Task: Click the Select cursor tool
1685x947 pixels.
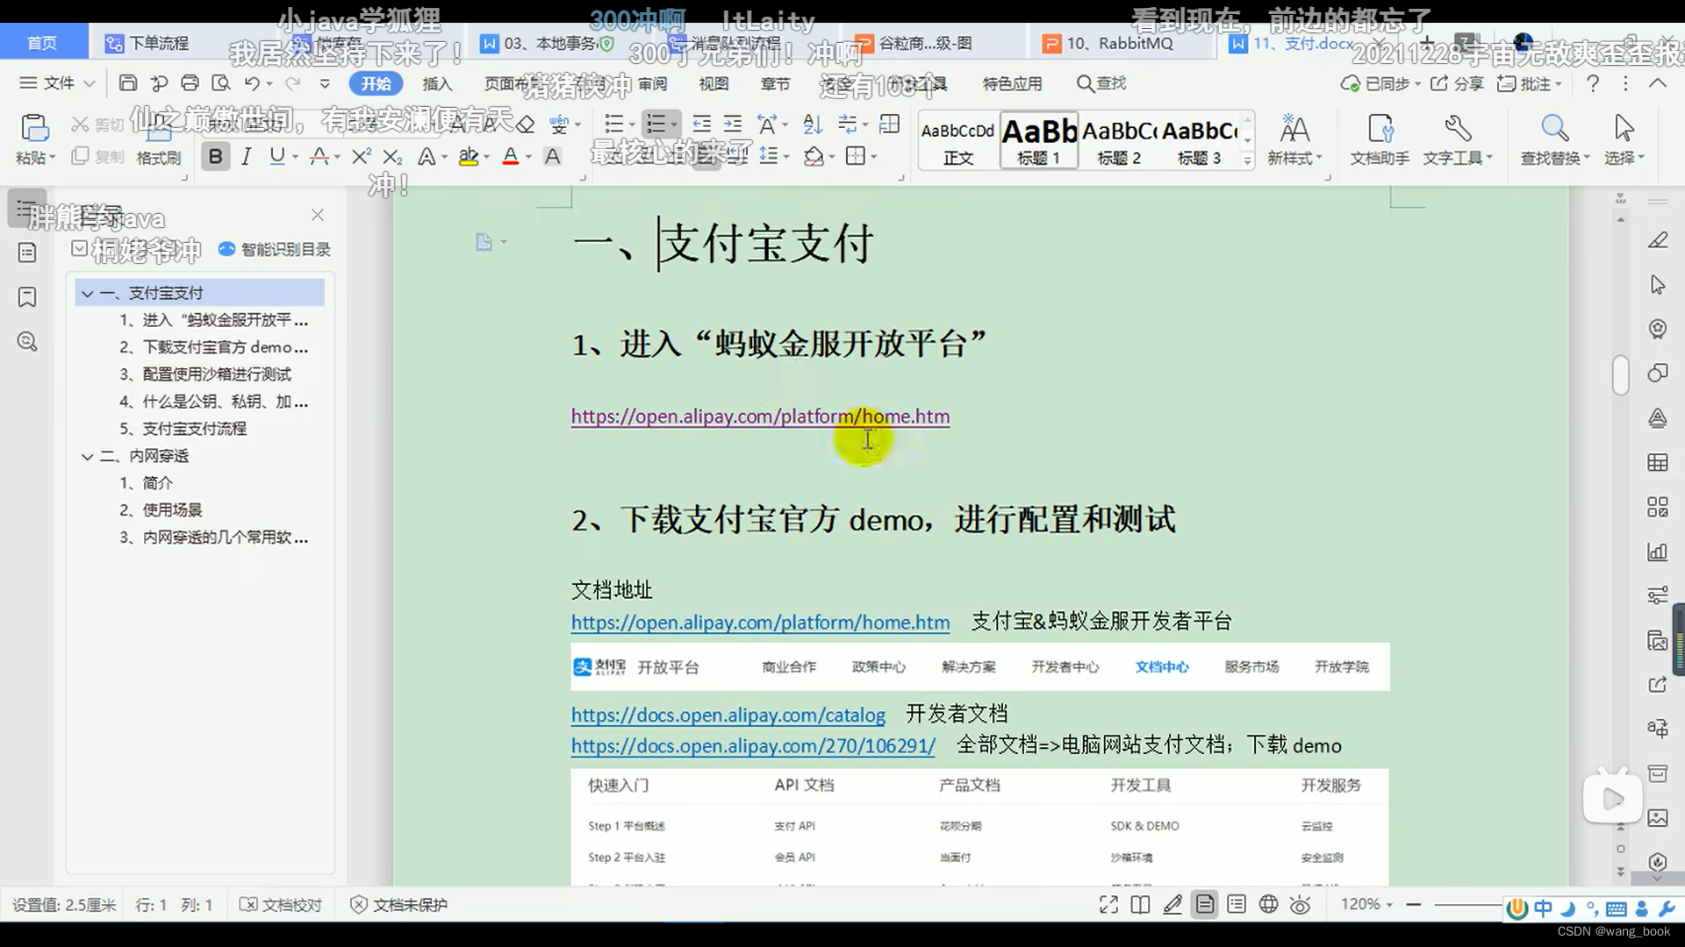Action: [x=1624, y=129]
